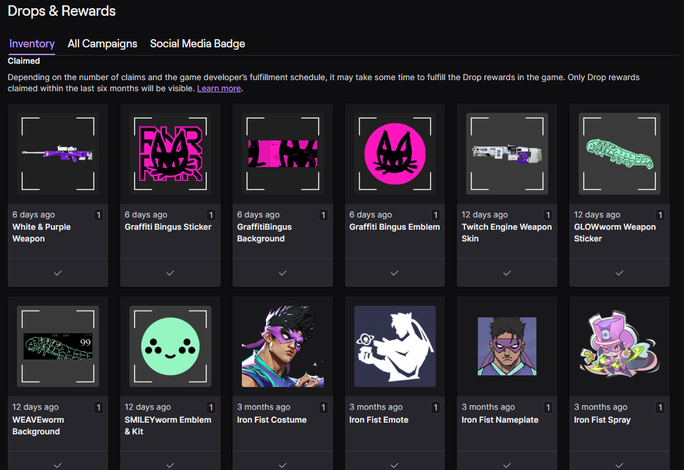The height and width of the screenshot is (470, 684).
Task: Follow the Learn more link
Action: 218,88
